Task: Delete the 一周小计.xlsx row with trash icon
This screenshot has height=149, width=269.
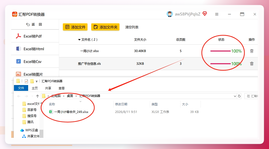Action: (x=252, y=51)
